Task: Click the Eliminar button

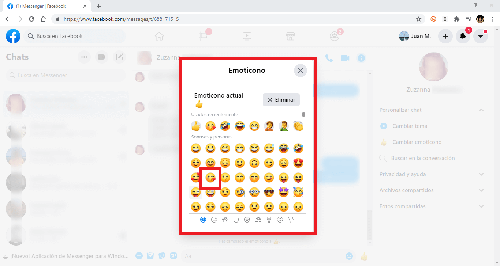Action: (x=281, y=100)
